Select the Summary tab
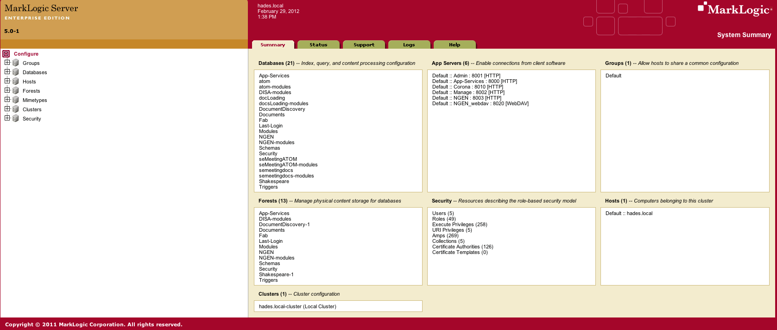Screen dimensions: 777x330 coord(273,44)
